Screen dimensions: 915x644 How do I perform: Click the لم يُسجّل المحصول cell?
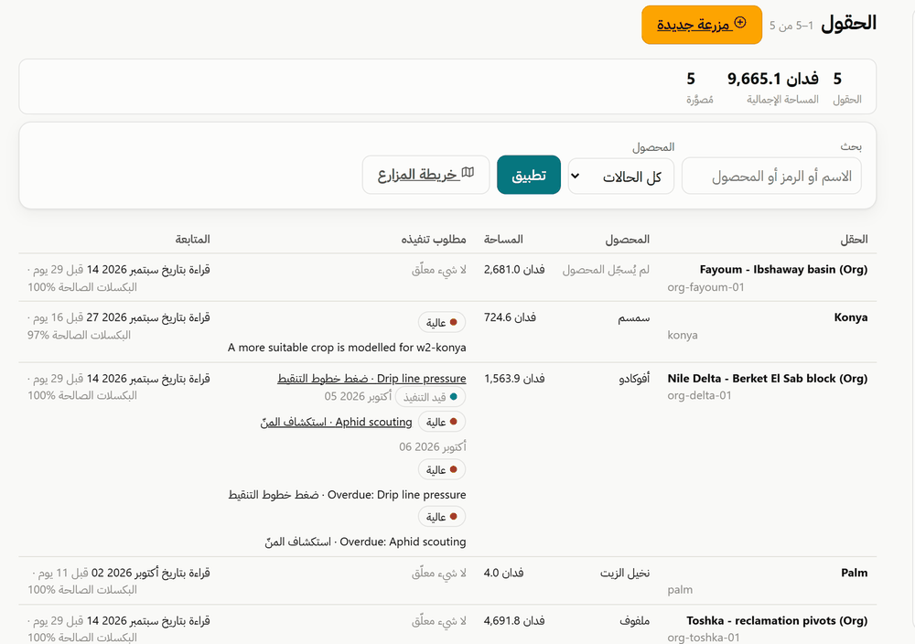click(x=606, y=270)
